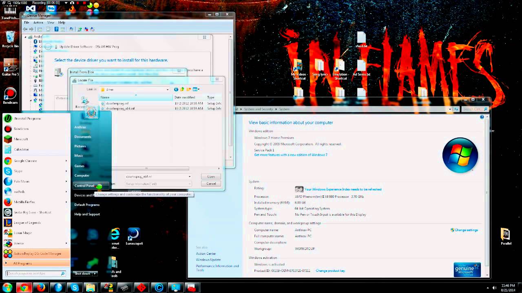
Task: Click uninstall device icon in Device Manager toolbar
Action: (86, 29)
